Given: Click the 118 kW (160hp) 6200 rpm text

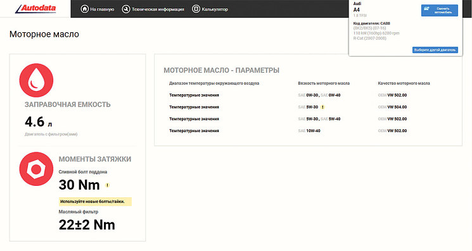Looking at the screenshot, I should (376, 34).
